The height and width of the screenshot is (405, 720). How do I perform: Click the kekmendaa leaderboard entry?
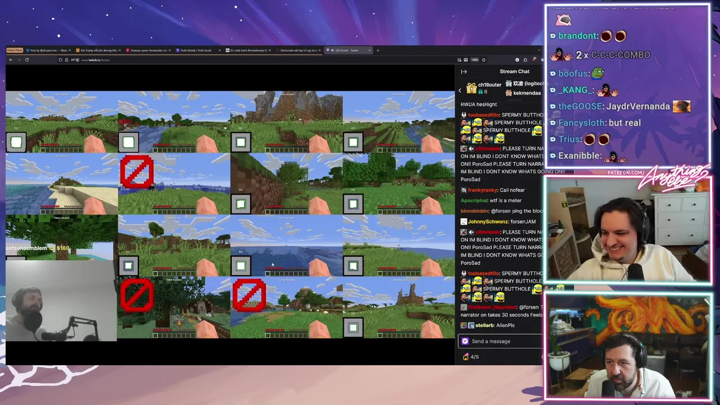click(524, 93)
